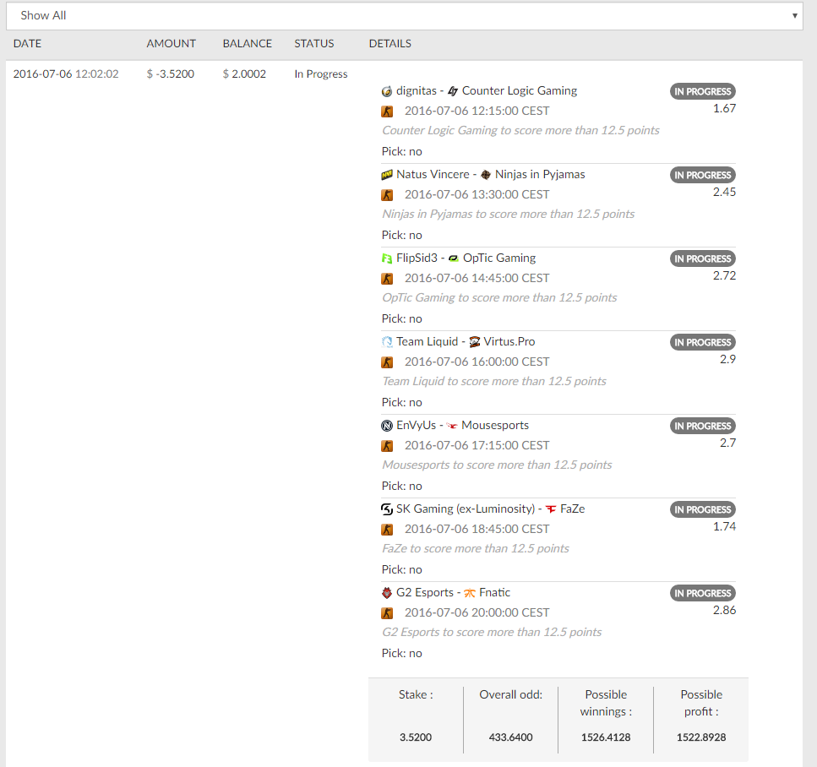This screenshot has width=817, height=767.
Task: Click the Fnatic team name
Action: pyautogui.click(x=494, y=592)
